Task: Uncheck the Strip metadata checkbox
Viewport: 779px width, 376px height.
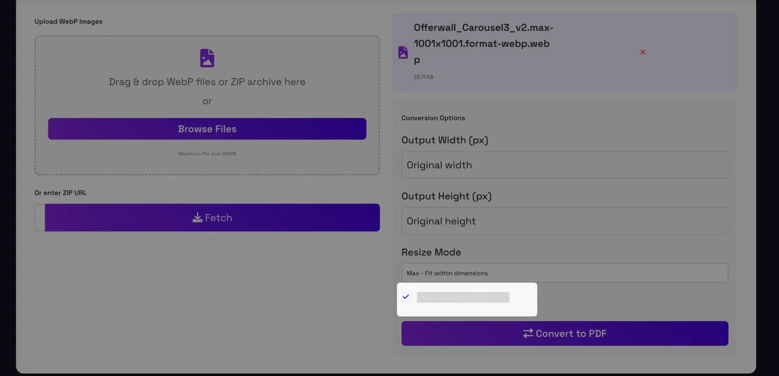Action: 406,297
